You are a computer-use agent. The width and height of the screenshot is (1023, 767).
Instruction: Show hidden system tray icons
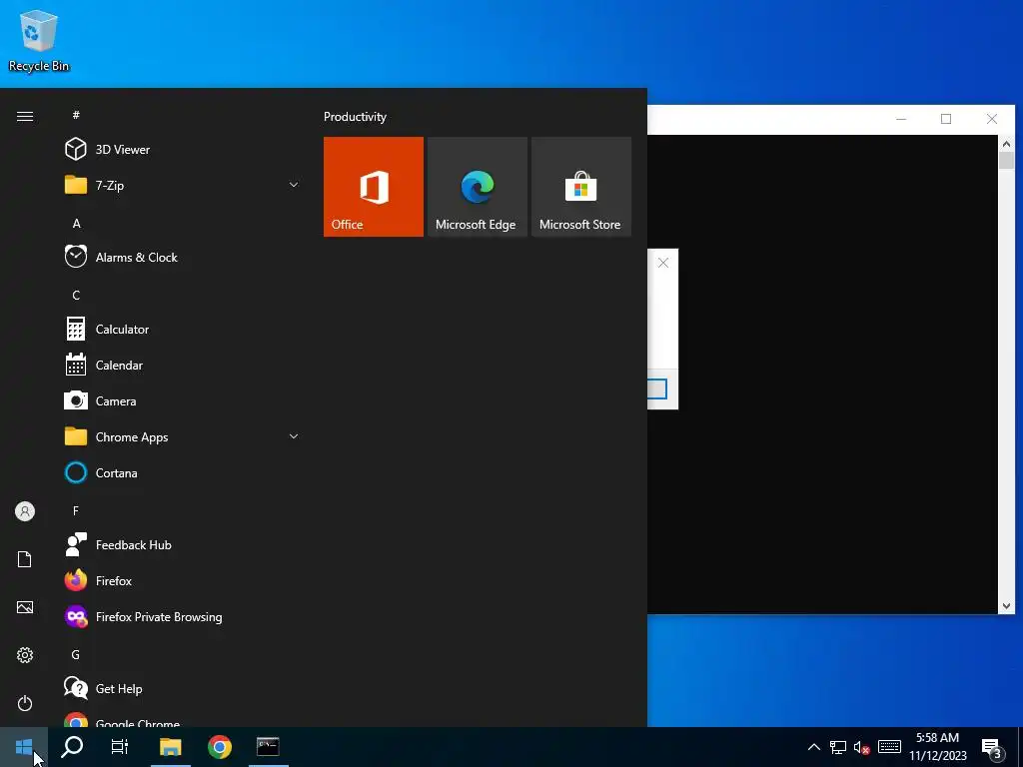tap(814, 747)
